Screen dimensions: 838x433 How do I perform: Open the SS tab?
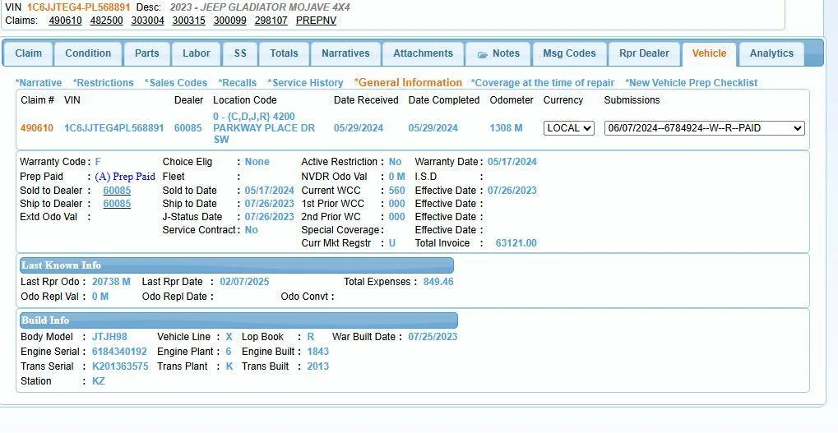240,54
